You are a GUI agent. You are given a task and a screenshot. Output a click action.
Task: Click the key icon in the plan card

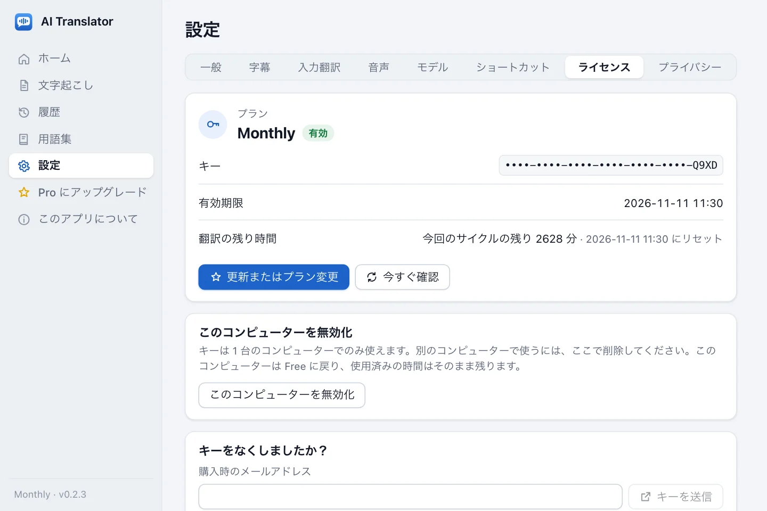213,125
